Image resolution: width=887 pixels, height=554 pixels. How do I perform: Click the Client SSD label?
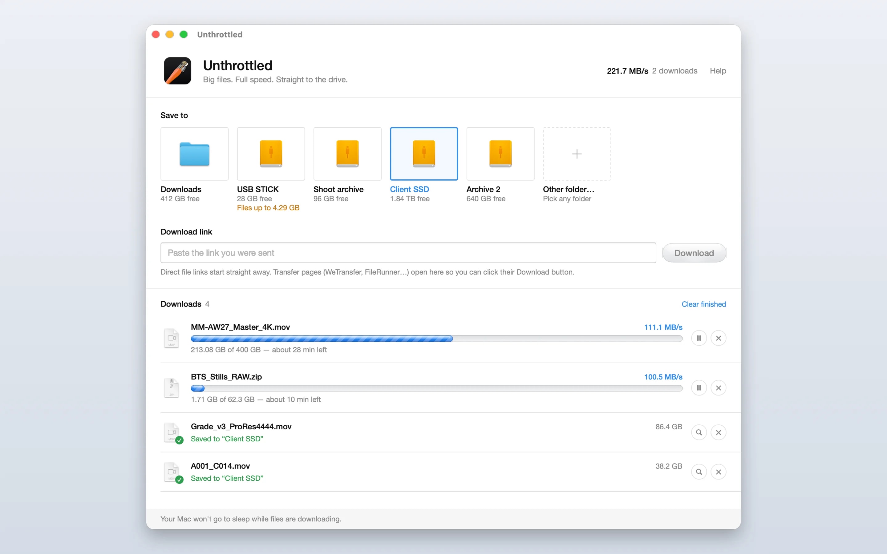(409, 189)
